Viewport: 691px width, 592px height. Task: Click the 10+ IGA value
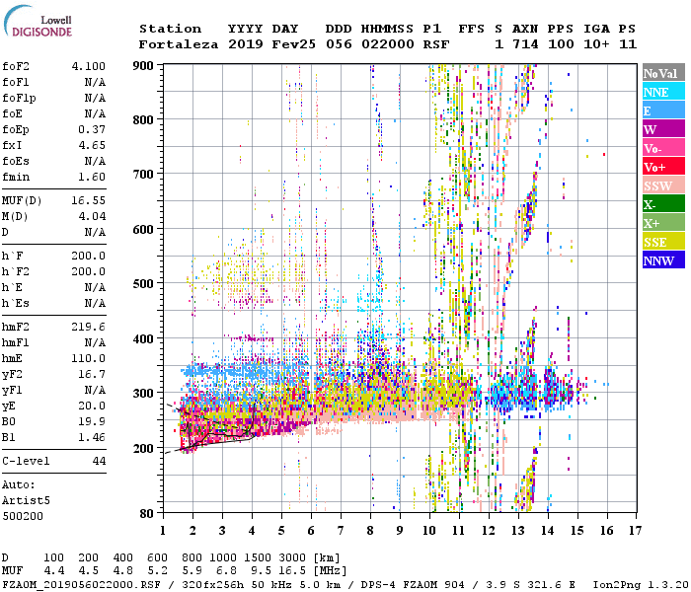point(596,44)
